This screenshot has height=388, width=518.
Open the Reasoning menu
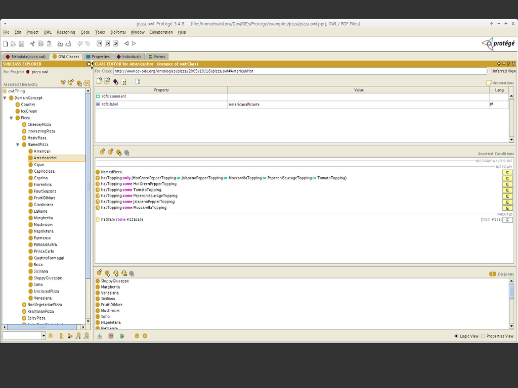(66, 32)
